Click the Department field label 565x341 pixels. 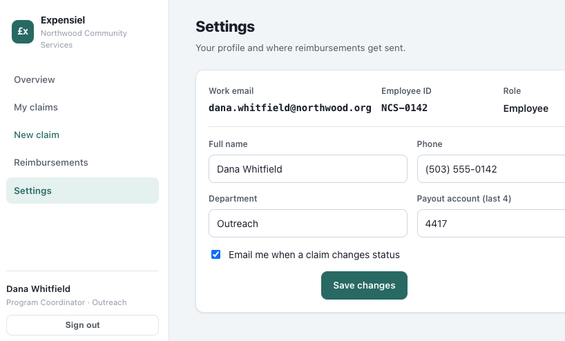233,199
